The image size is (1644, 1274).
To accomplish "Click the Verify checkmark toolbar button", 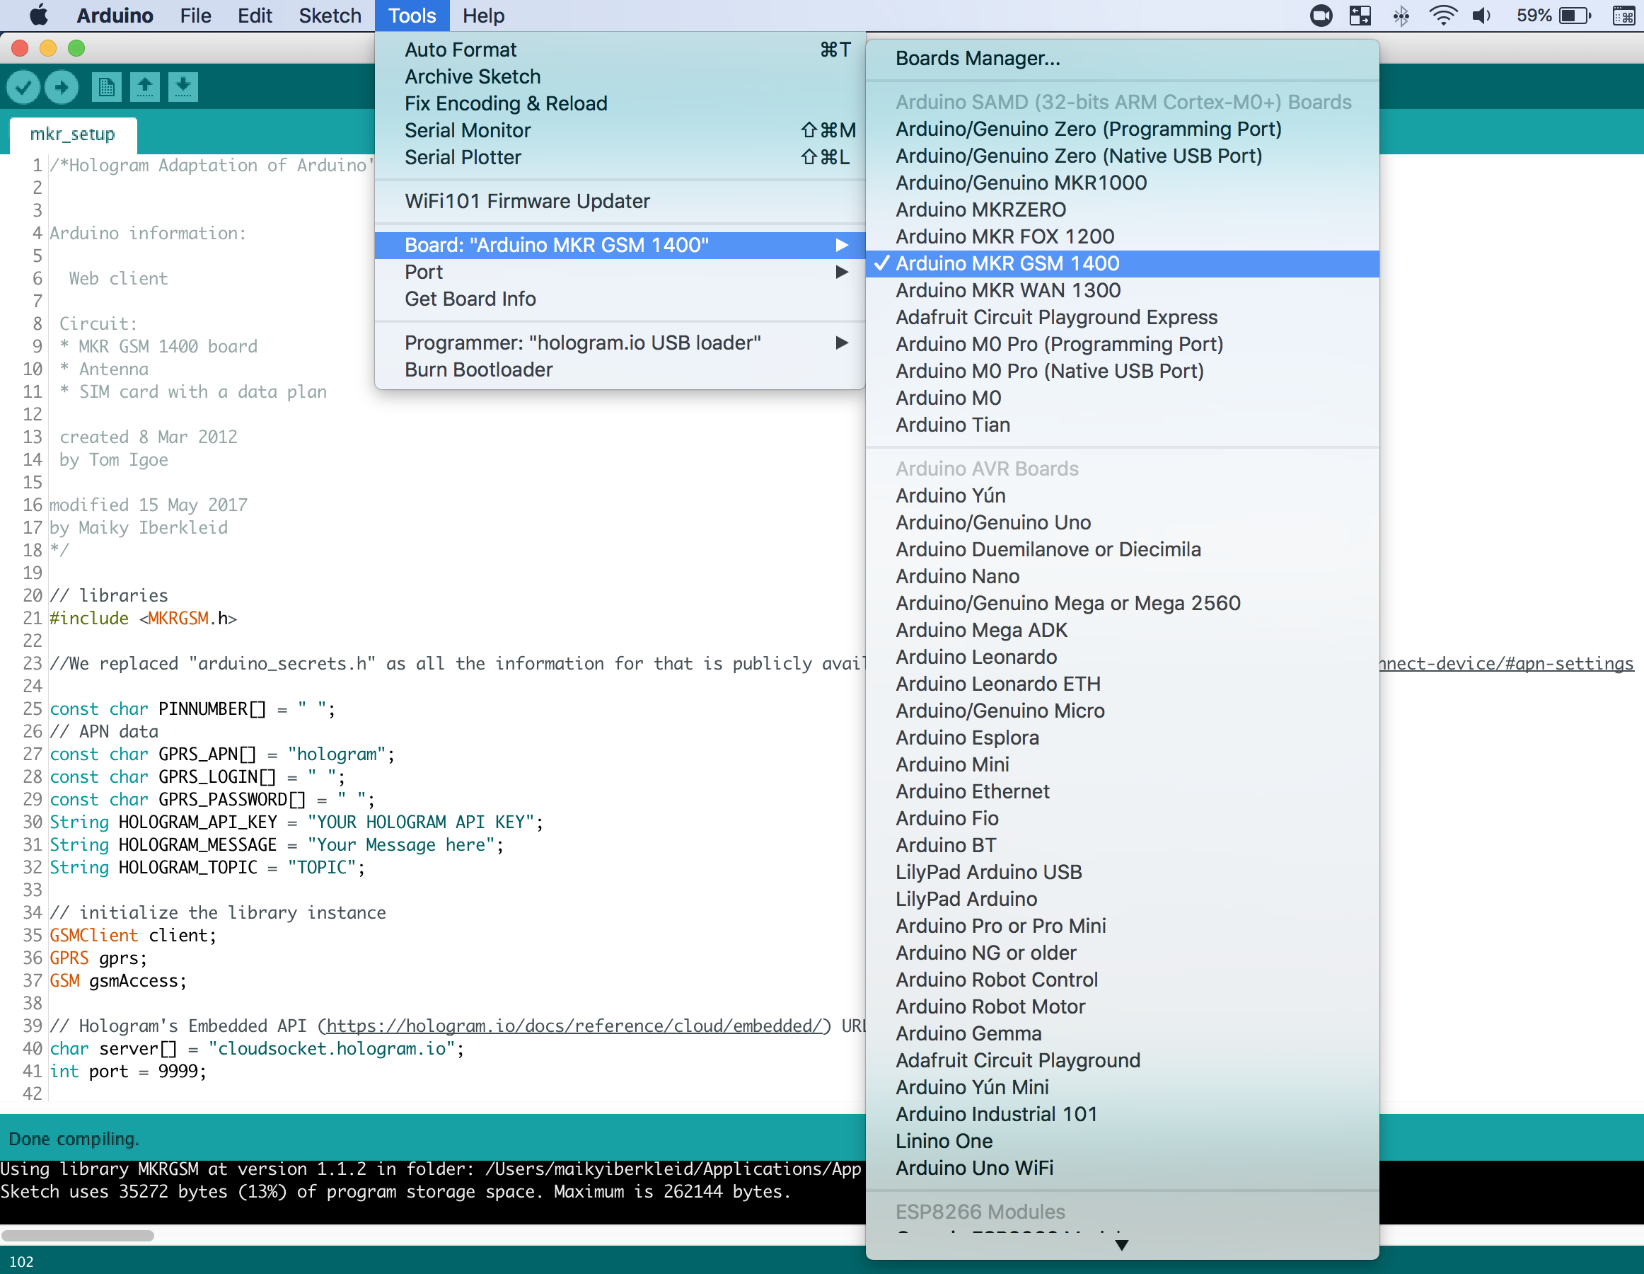I will (x=23, y=87).
